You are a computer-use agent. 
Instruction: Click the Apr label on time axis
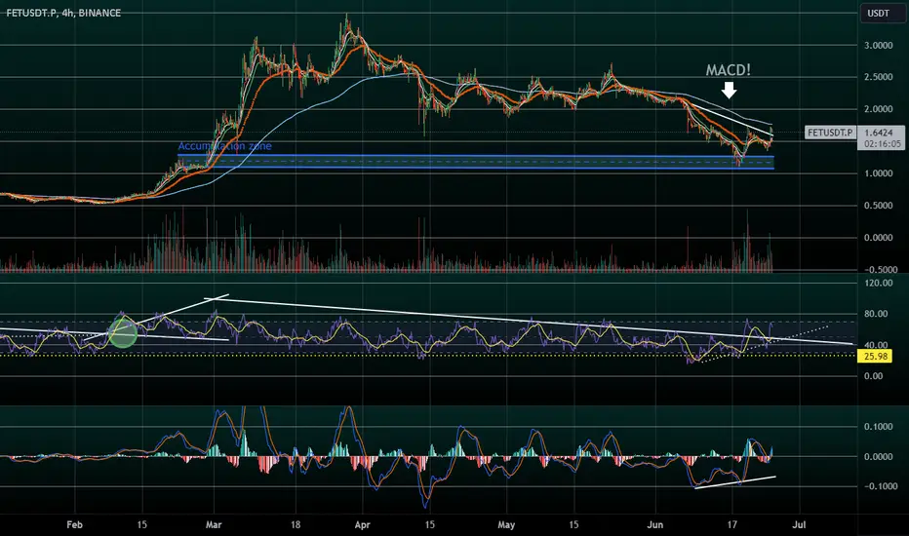362,525
